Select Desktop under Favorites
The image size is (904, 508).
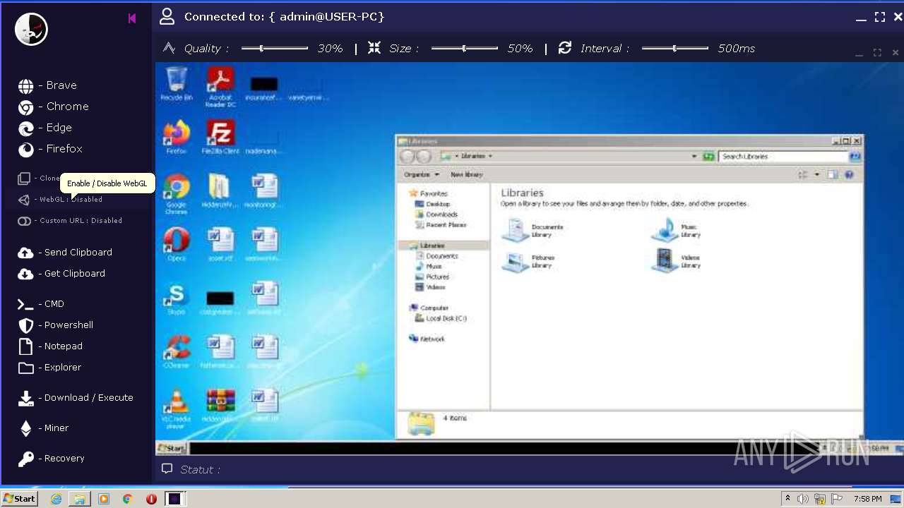pos(433,204)
